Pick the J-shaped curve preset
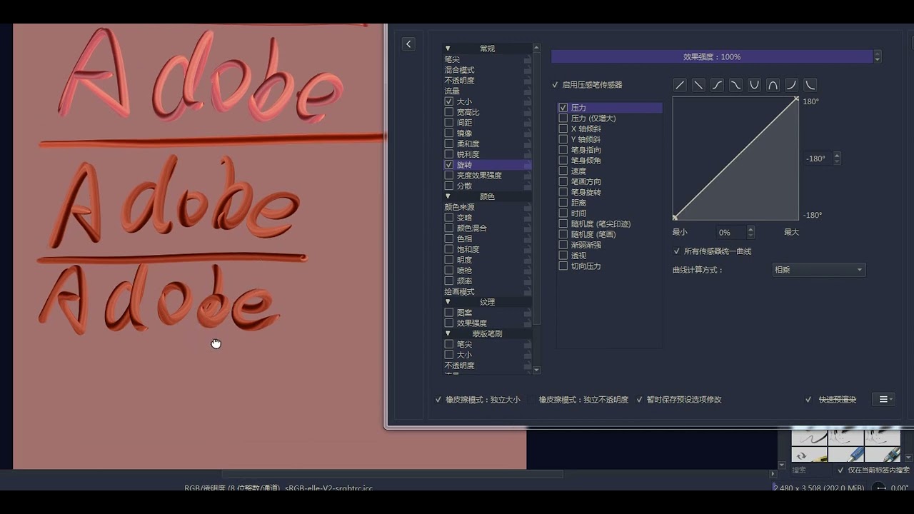This screenshot has width=914, height=514. click(x=791, y=85)
